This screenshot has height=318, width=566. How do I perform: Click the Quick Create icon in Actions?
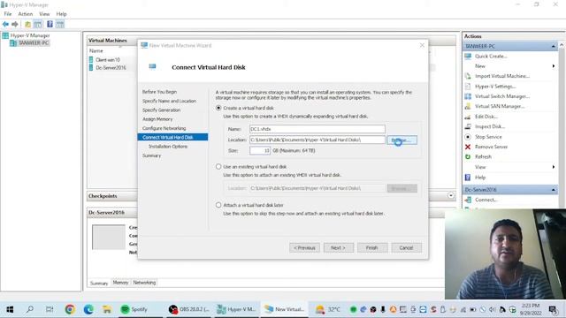click(x=468, y=57)
